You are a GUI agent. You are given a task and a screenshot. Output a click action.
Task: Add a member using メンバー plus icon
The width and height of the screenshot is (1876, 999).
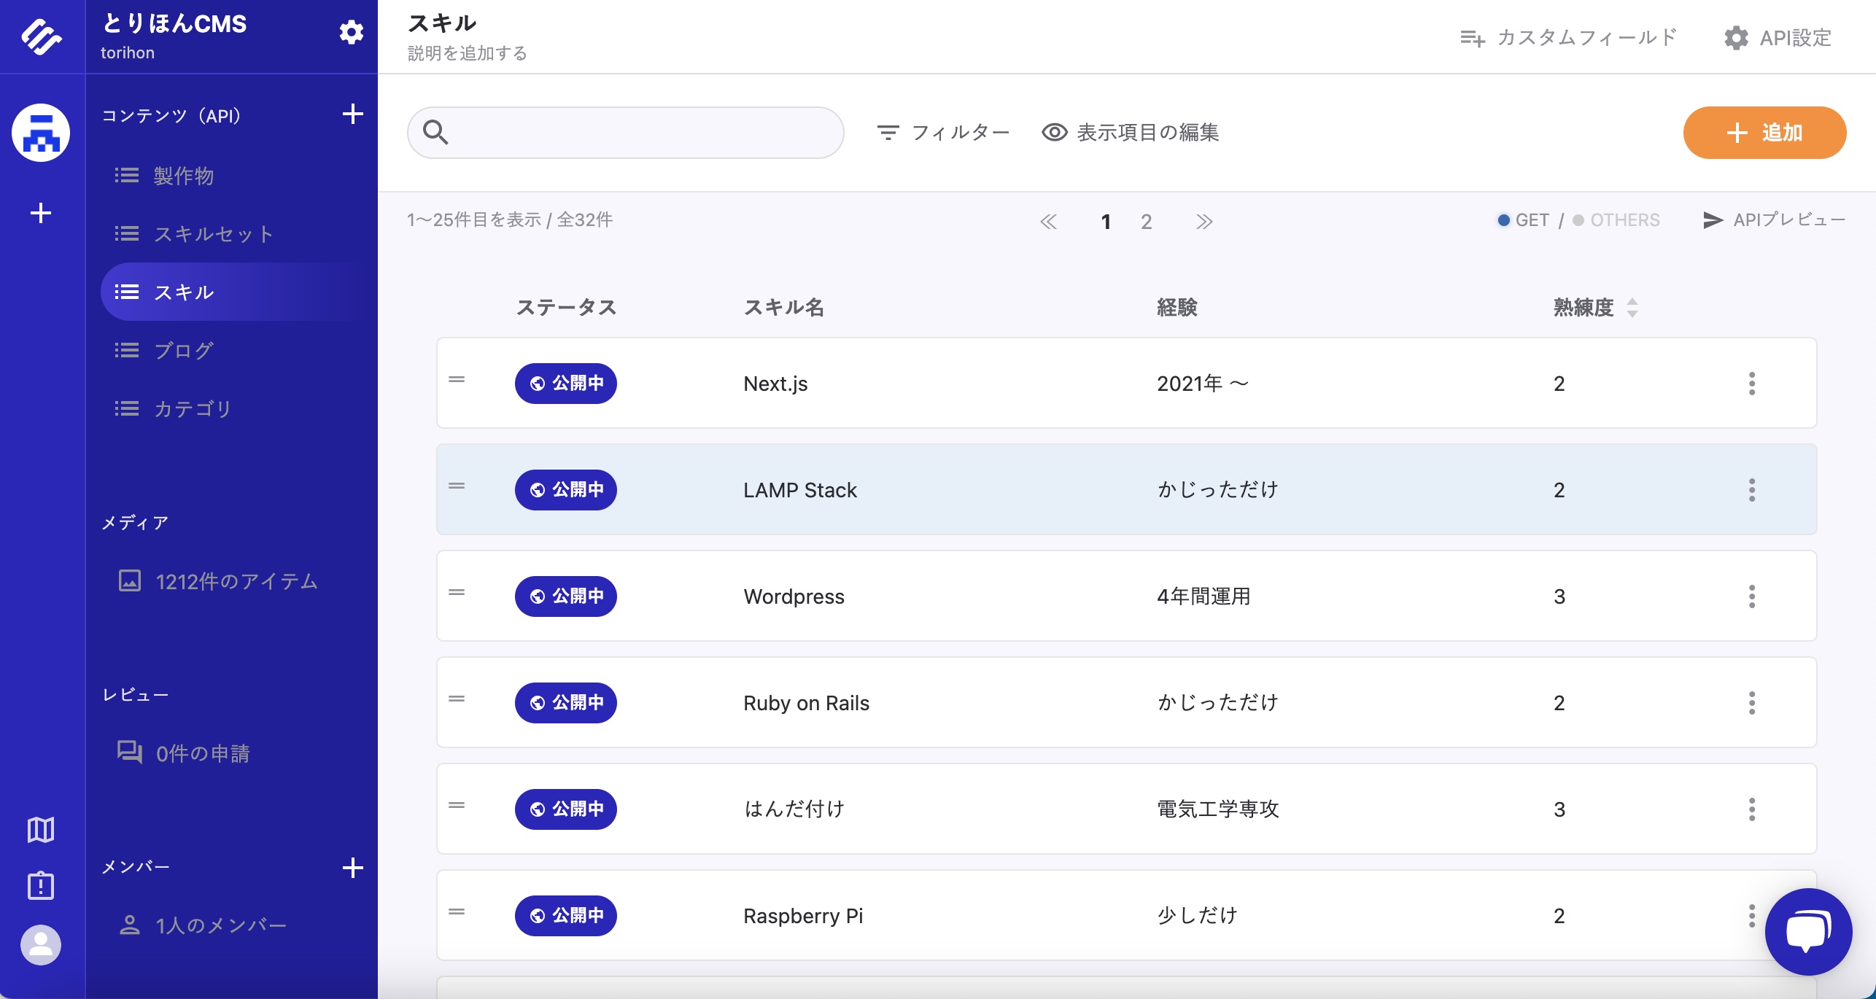(x=352, y=867)
